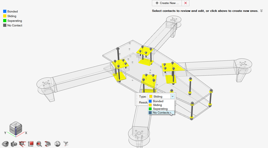Click the Bonded legend label

[x=13, y=12]
